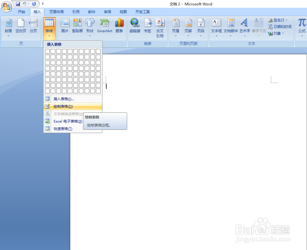Expand the 页码 dropdown arrow
The image size is (307, 250).
[x=201, y=36]
